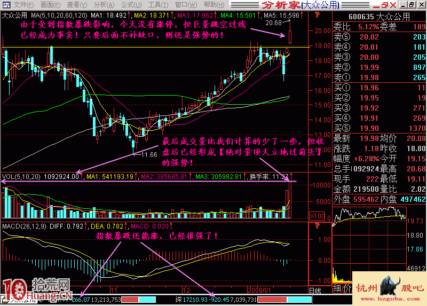Open the 画面(P) menu
This screenshot has height=306, width=427.
pyautogui.click(x=50, y=5)
